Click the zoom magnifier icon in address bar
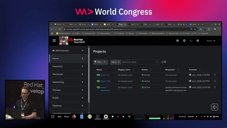This screenshot has width=227, height=128. coord(192,29)
